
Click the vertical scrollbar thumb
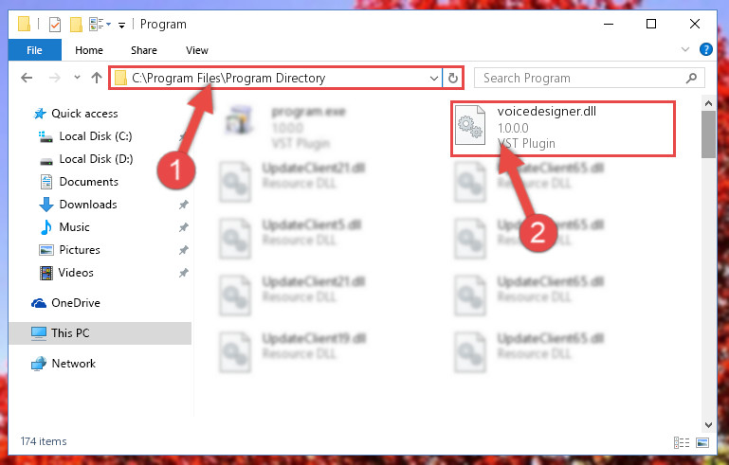708,134
